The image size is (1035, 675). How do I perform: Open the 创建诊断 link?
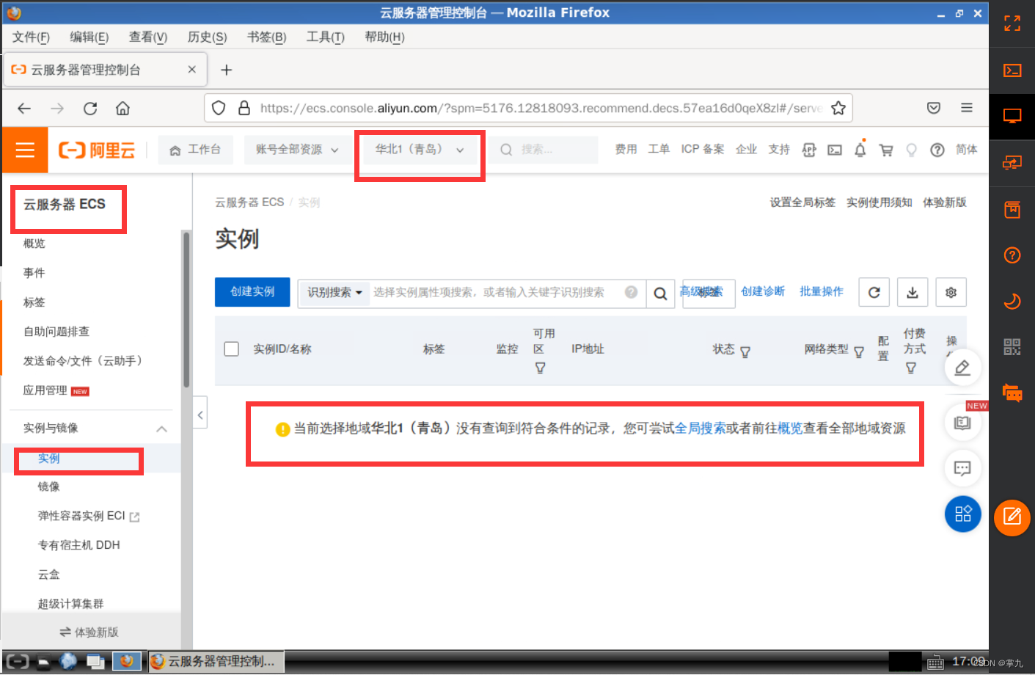(763, 291)
